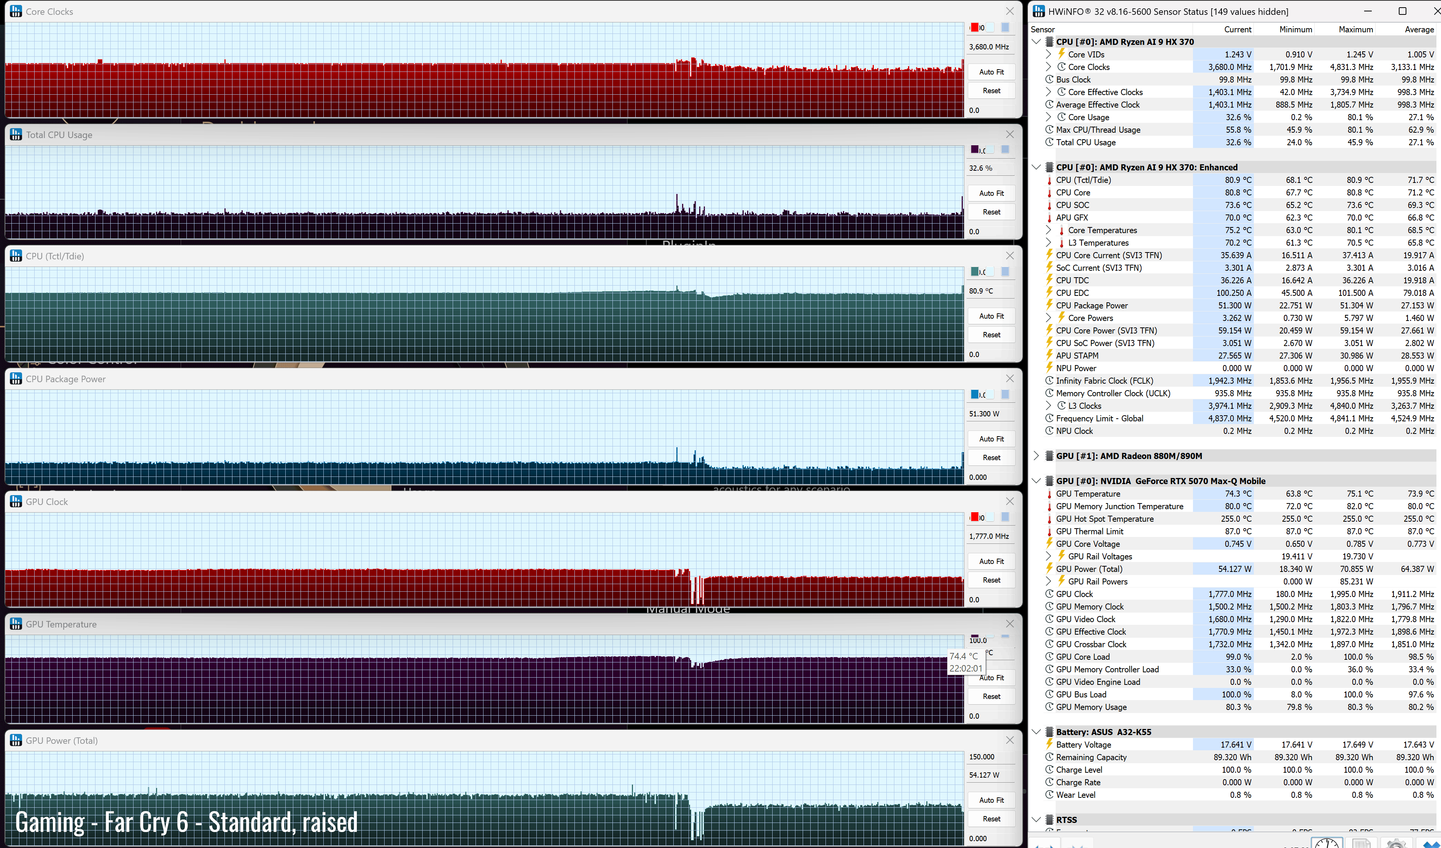1441x848 pixels.
Task: Collapse the GPU [#0]: NVIDIA GeForce RTX 5070 group
Action: 1036,481
